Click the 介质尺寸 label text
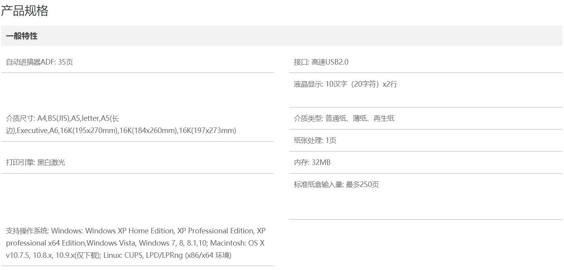The width and height of the screenshot is (564, 270). pyautogui.click(x=20, y=118)
